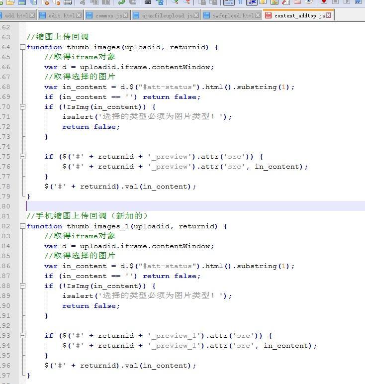Click the Find binoculars toolbar icon
The image size is (365, 384).
(148, 2)
